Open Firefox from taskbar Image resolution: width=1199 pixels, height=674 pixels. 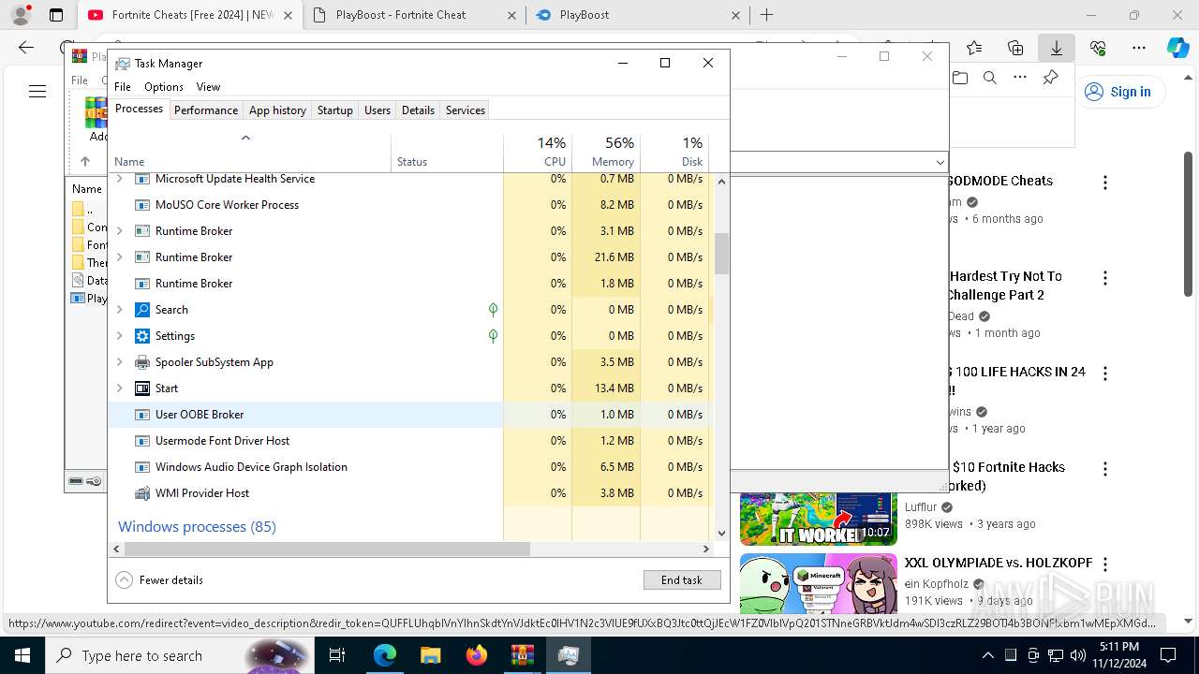point(477,655)
